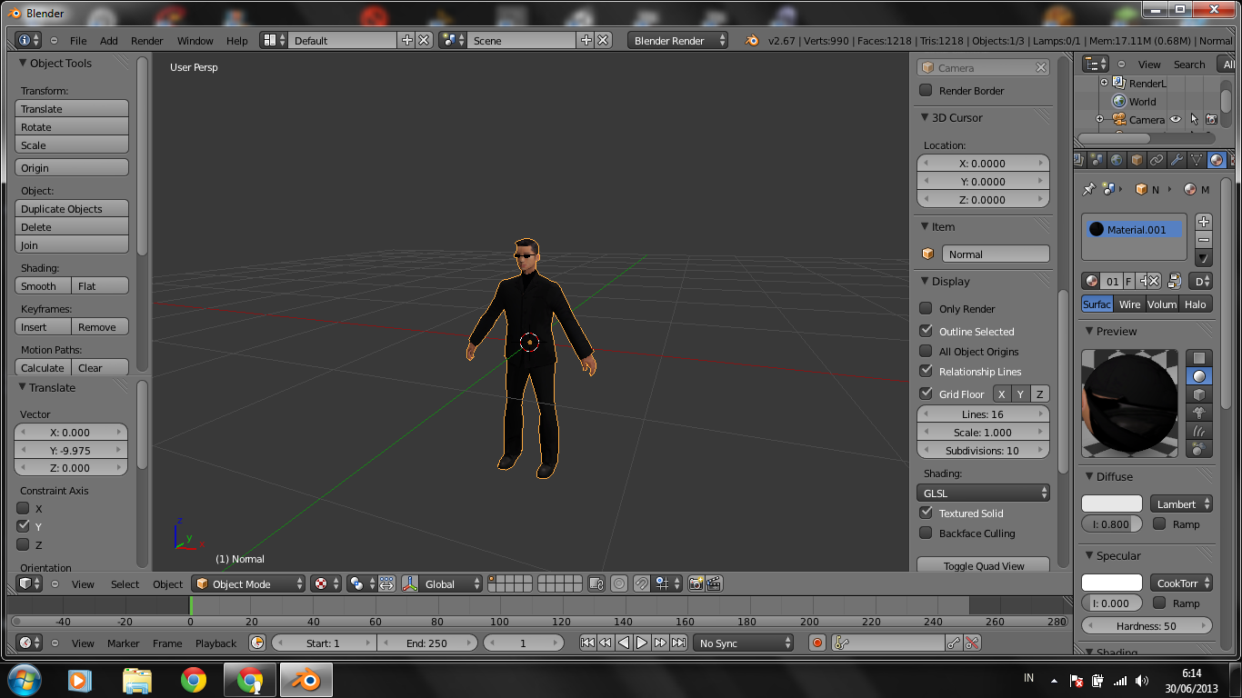
Task: Collapse the 3D Cursor panel
Action: pos(923,118)
